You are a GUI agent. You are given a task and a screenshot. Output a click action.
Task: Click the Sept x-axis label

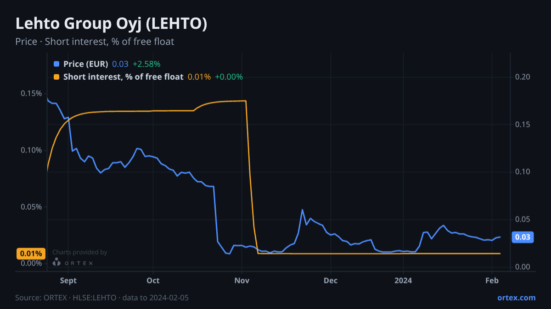(68, 280)
